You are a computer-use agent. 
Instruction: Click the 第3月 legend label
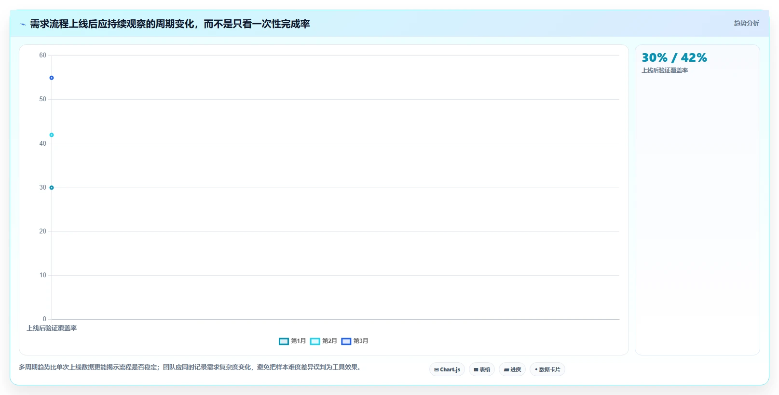361,341
